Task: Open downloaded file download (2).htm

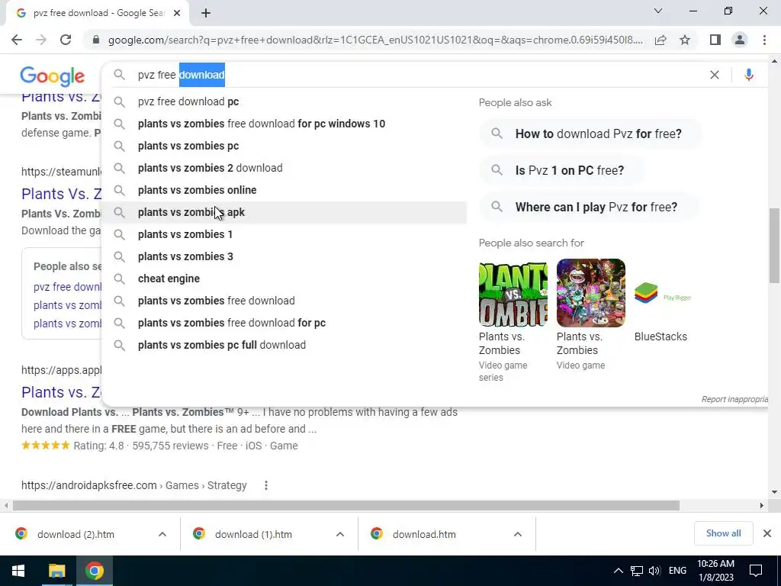Action: (x=76, y=534)
